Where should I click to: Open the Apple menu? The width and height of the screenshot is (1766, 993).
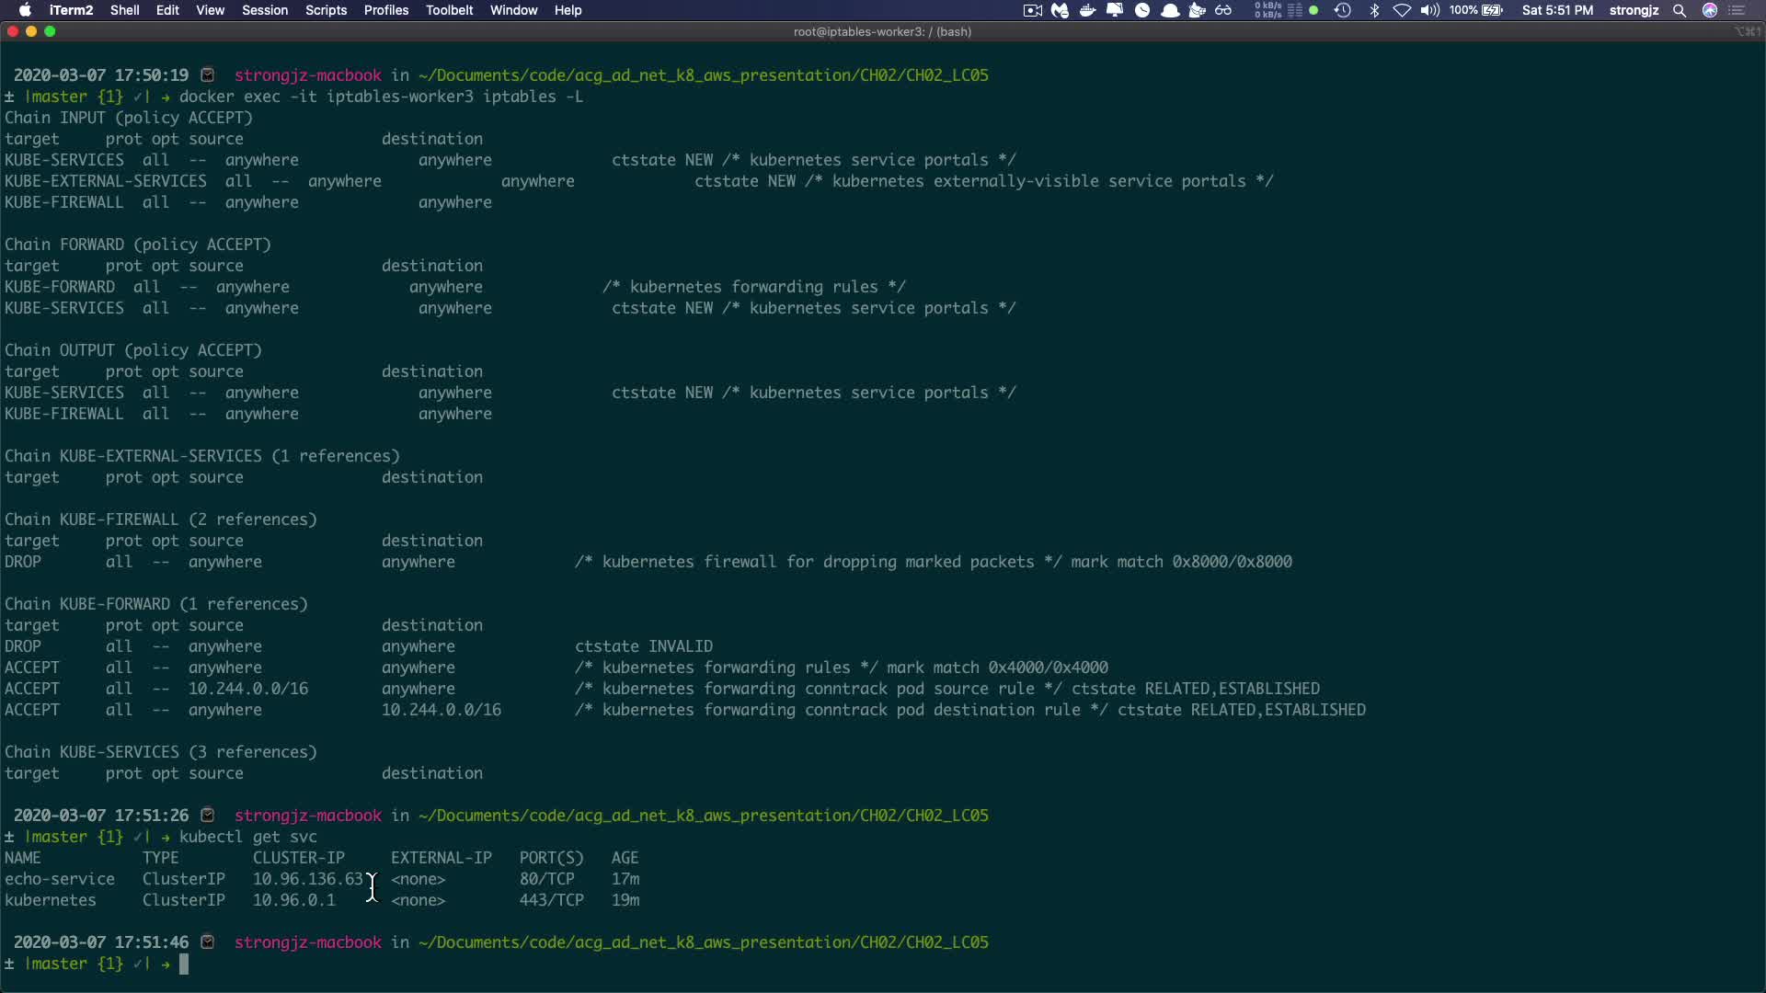click(25, 10)
